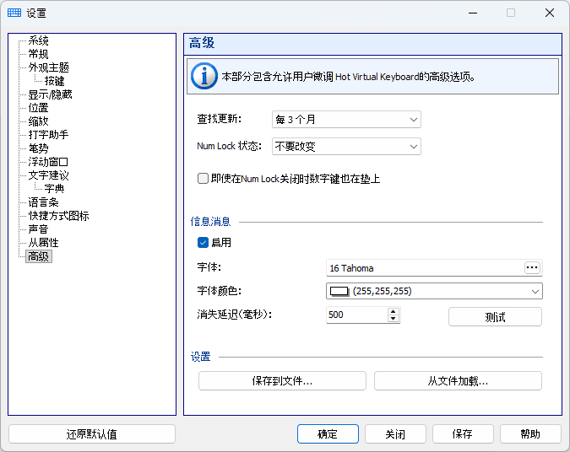The height and width of the screenshot is (452, 570).
Task: Click the 消失延迟 input field showing 500
Action: pyautogui.click(x=357, y=315)
